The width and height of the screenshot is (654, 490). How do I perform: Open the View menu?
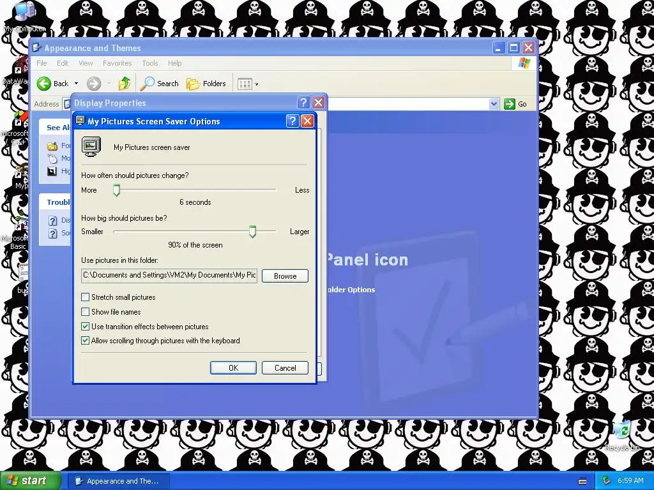(x=86, y=63)
